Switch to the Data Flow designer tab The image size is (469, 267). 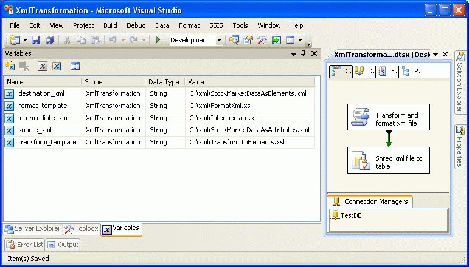(364, 71)
